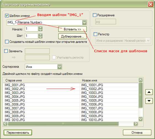
Task: Click the horizontal scrollbar thumb
Action: point(63,124)
